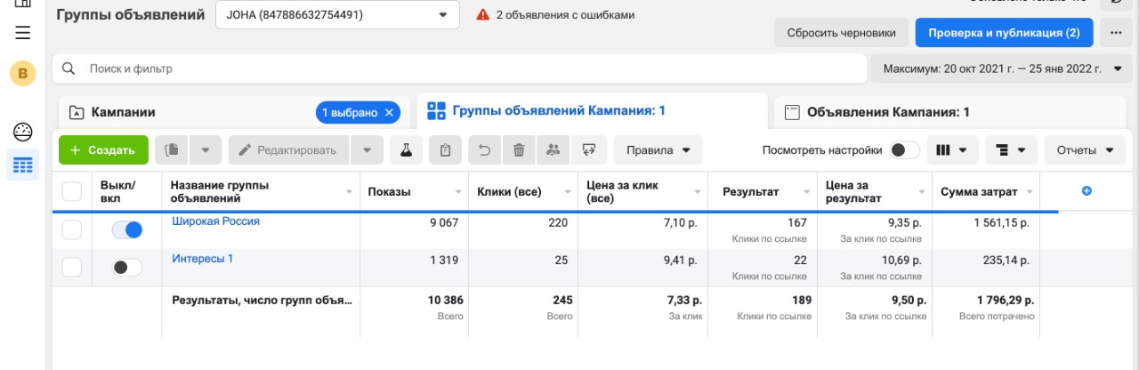Image resolution: width=1139 pixels, height=370 pixels.
Task: Toggle the Посмотреть настройки switch
Action: (905, 150)
